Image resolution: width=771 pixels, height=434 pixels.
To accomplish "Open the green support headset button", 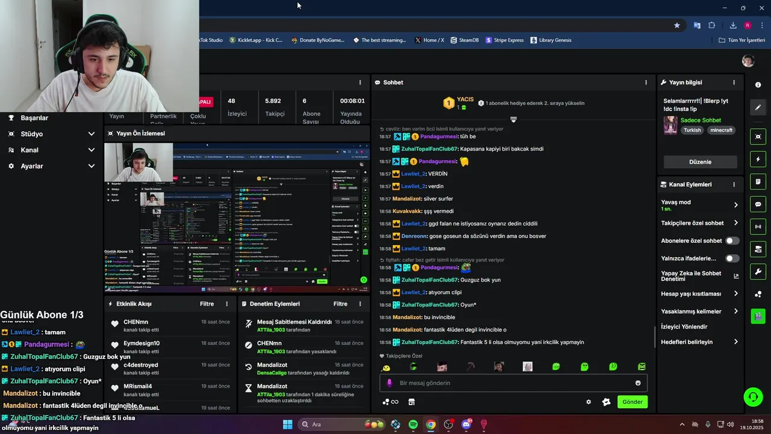I will [x=753, y=397].
